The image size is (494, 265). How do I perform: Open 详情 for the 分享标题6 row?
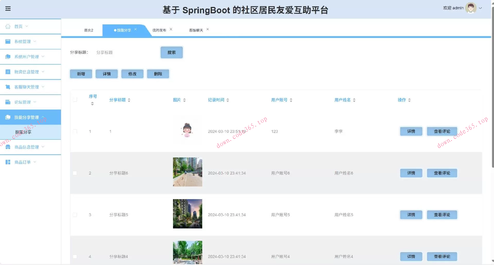point(411,173)
